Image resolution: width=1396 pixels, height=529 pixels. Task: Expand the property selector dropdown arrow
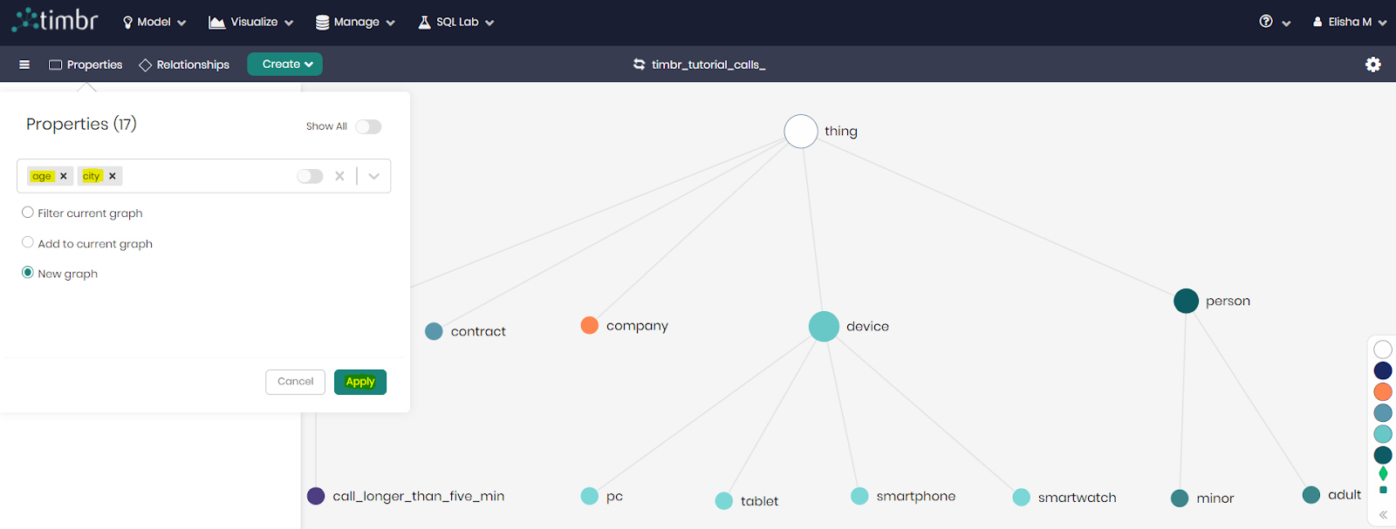point(373,176)
